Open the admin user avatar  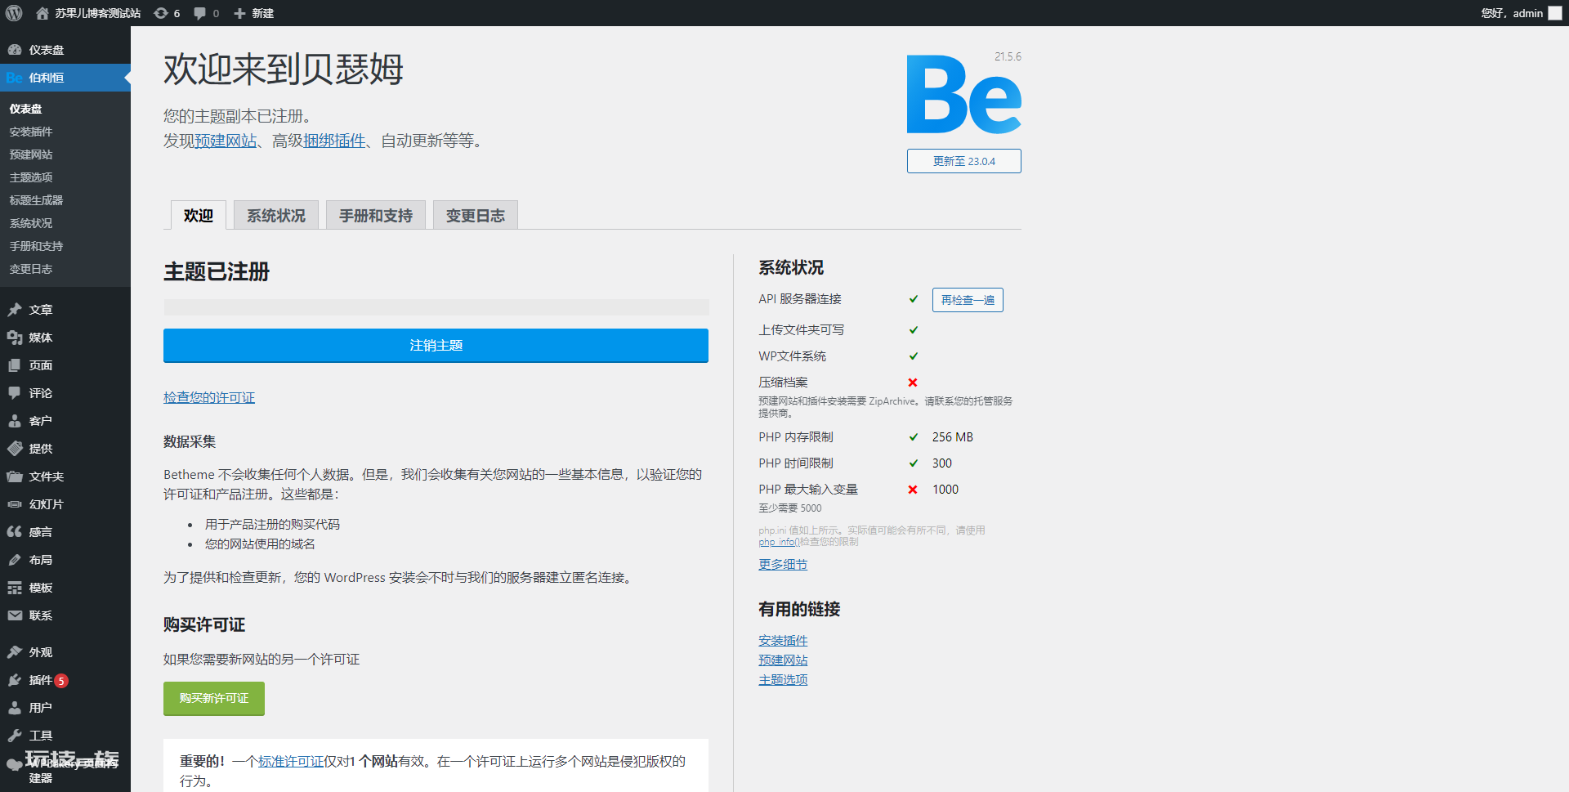coord(1555,13)
